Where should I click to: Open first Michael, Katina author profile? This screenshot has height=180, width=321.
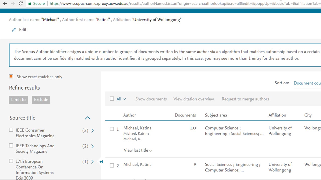[137, 128]
